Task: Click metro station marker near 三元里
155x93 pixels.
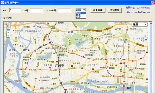Action: tap(51, 30)
